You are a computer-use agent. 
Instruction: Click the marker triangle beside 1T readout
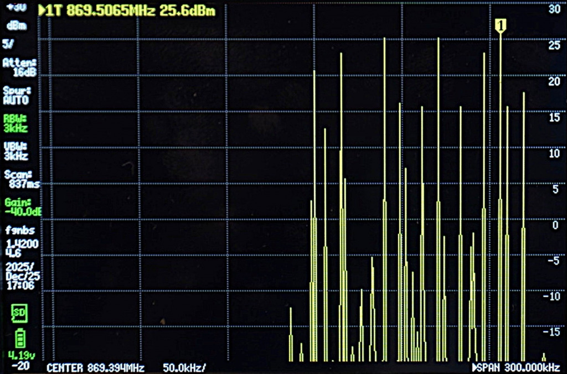[42, 11]
